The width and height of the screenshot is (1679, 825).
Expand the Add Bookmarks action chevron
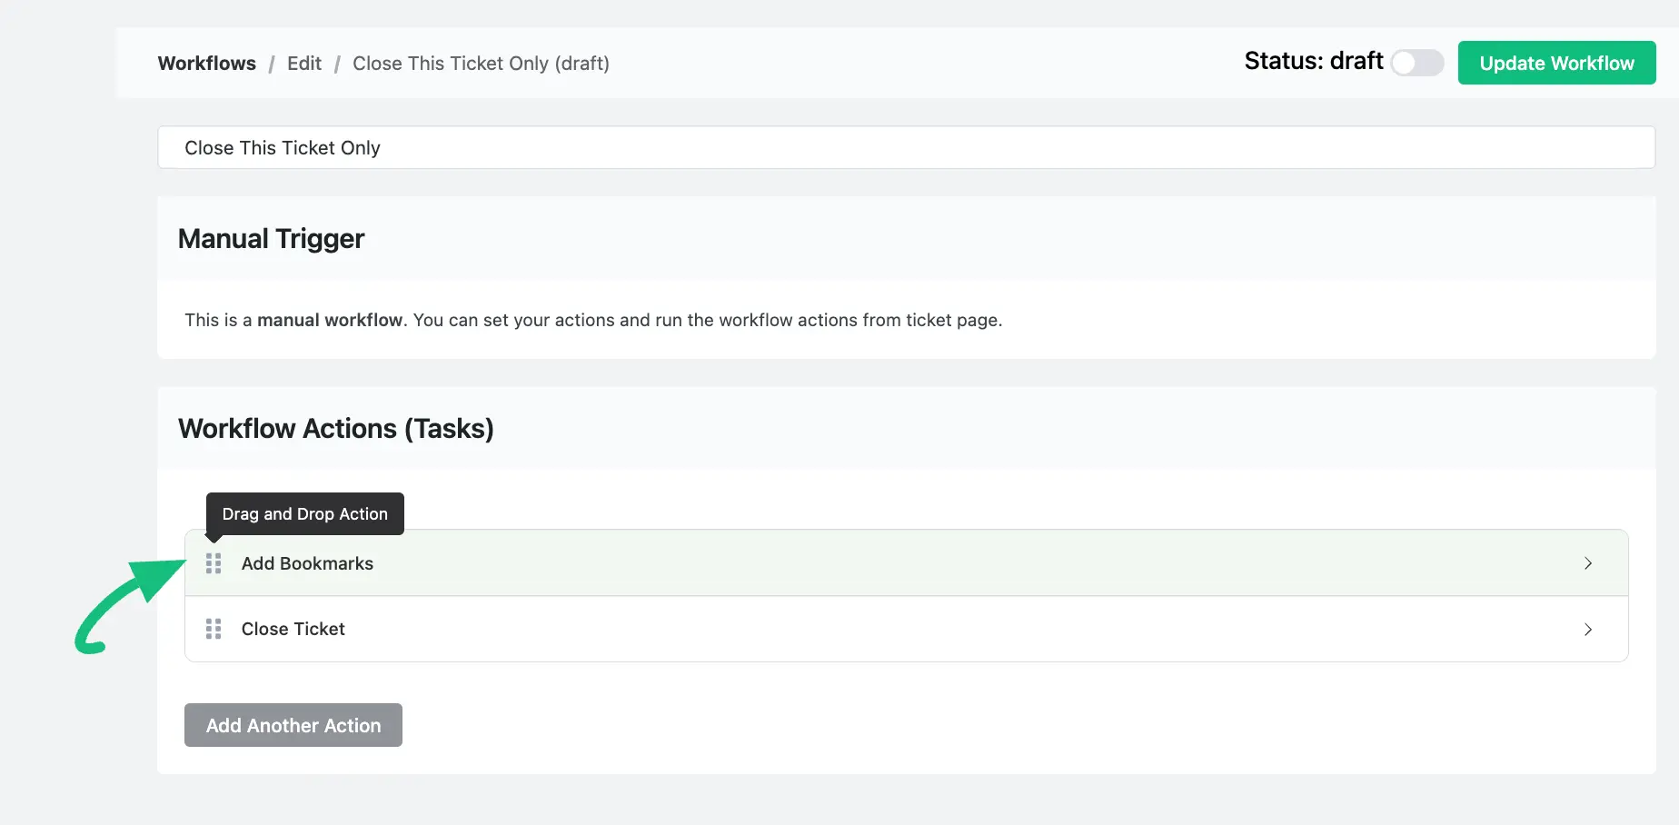point(1588,563)
